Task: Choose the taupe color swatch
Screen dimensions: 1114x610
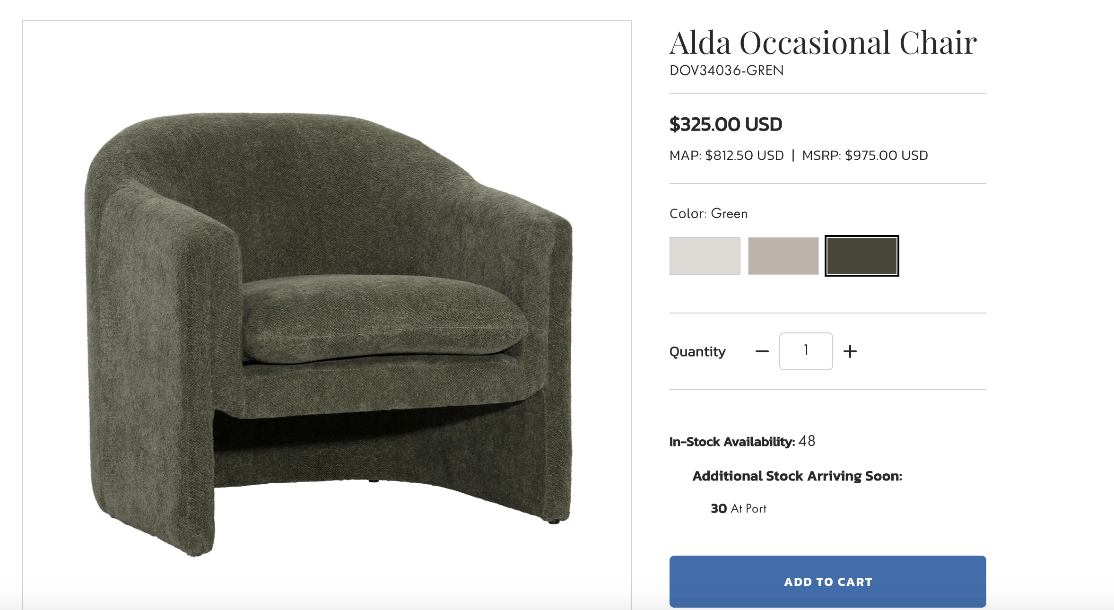Action: [783, 256]
